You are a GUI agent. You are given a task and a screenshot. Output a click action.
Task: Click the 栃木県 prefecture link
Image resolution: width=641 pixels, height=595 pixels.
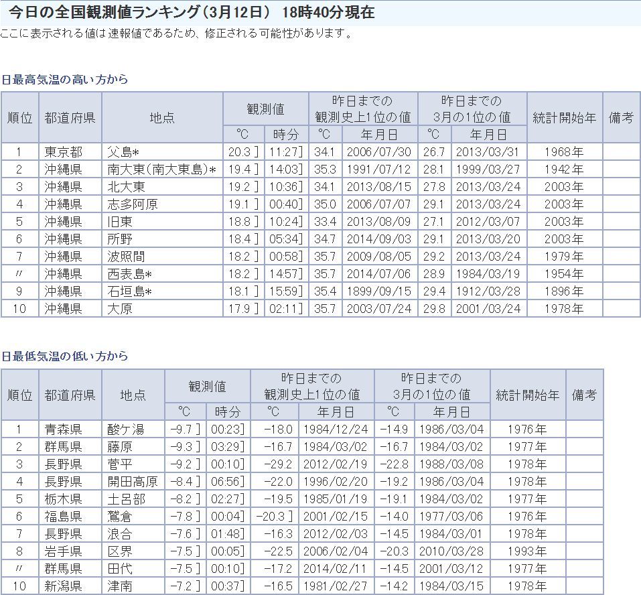[63, 499]
